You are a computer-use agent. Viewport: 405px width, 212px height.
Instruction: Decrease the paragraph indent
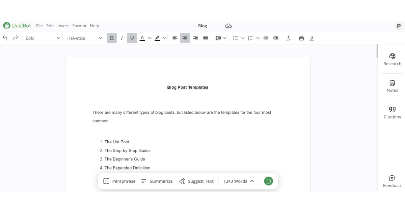coord(266,38)
